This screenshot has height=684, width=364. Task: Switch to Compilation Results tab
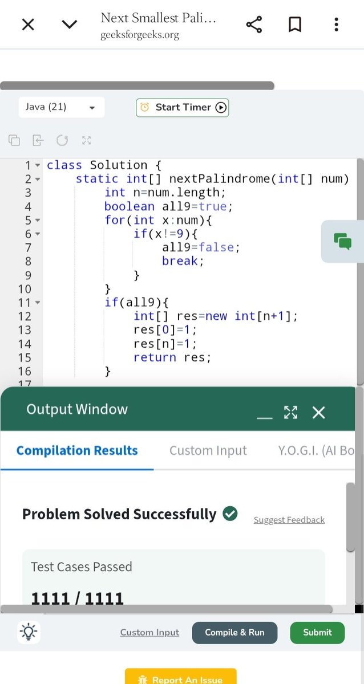pos(77,450)
